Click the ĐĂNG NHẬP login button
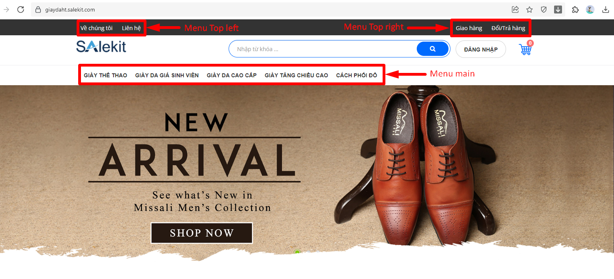 481,50
